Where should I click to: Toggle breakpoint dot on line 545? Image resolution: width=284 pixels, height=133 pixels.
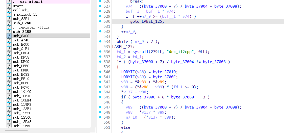pos(100,97)
